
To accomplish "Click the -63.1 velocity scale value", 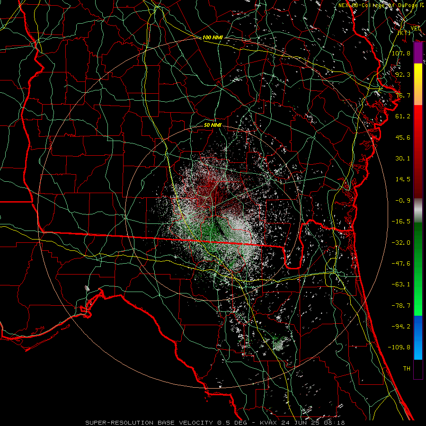I will [x=401, y=284].
